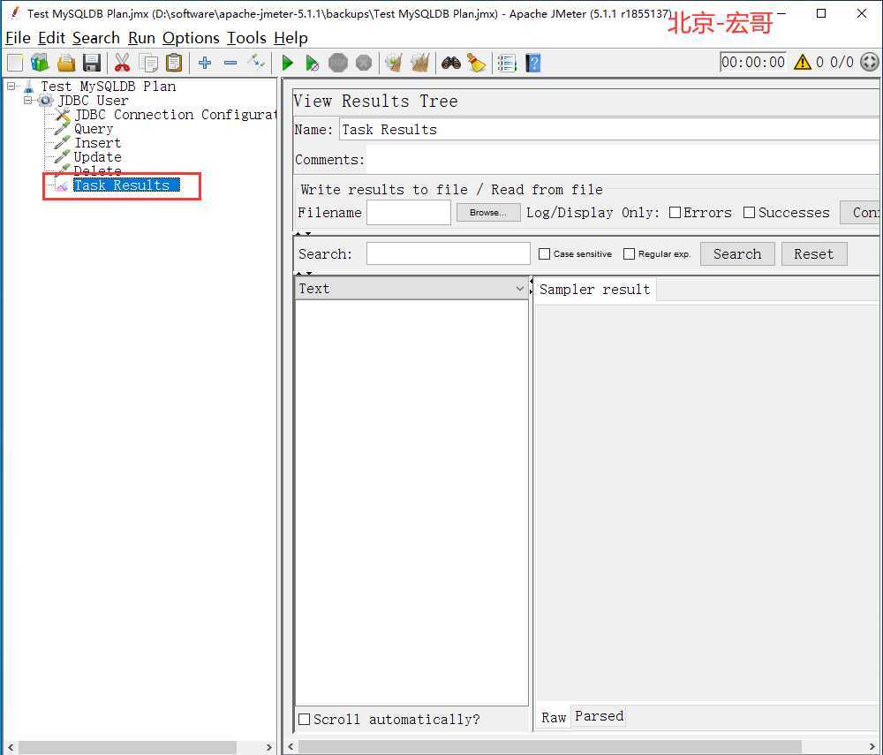883x755 pixels.
Task: Click the yellow warning triangle icon
Action: tap(803, 62)
